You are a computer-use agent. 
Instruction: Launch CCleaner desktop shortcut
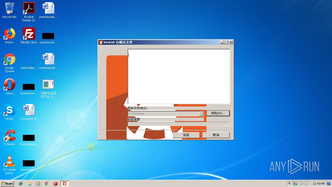point(9,138)
